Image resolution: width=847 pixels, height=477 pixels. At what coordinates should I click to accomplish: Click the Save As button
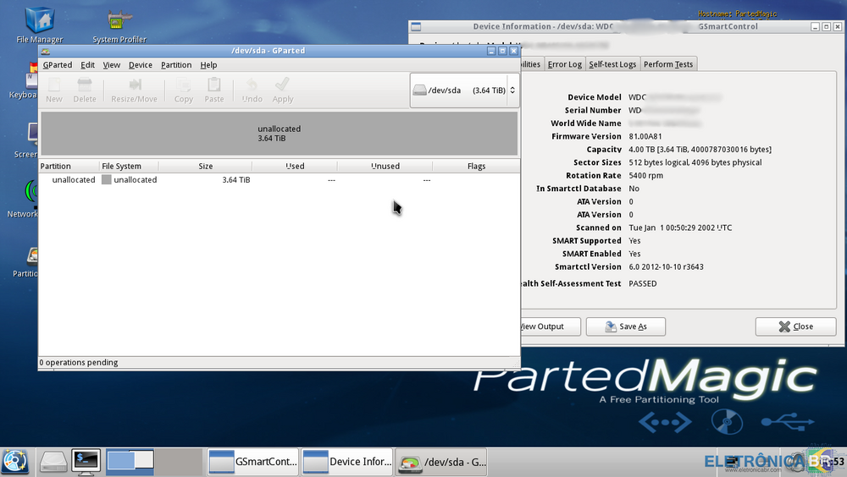click(x=625, y=326)
